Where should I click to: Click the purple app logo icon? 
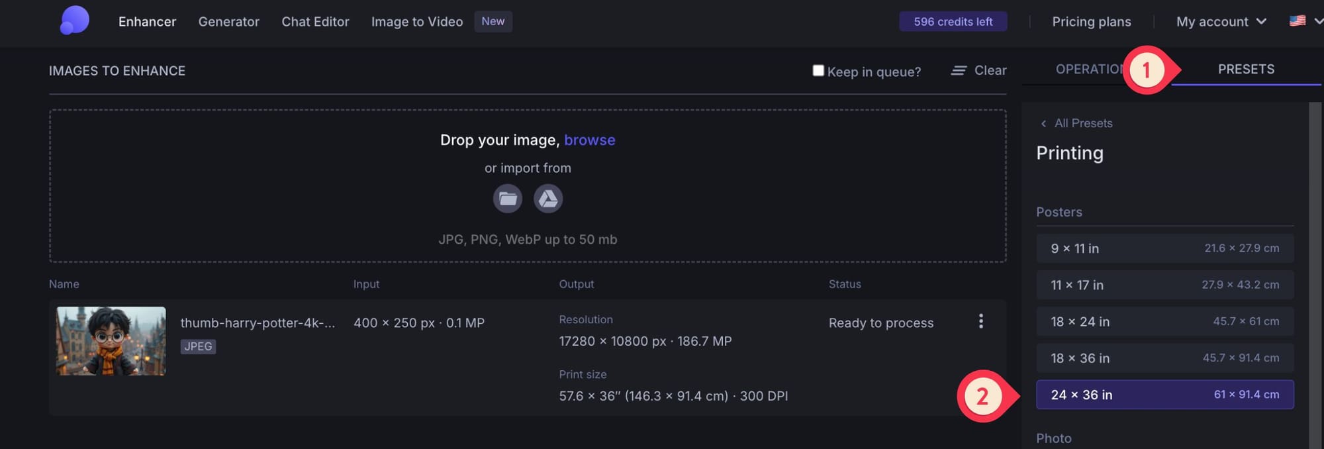75,21
